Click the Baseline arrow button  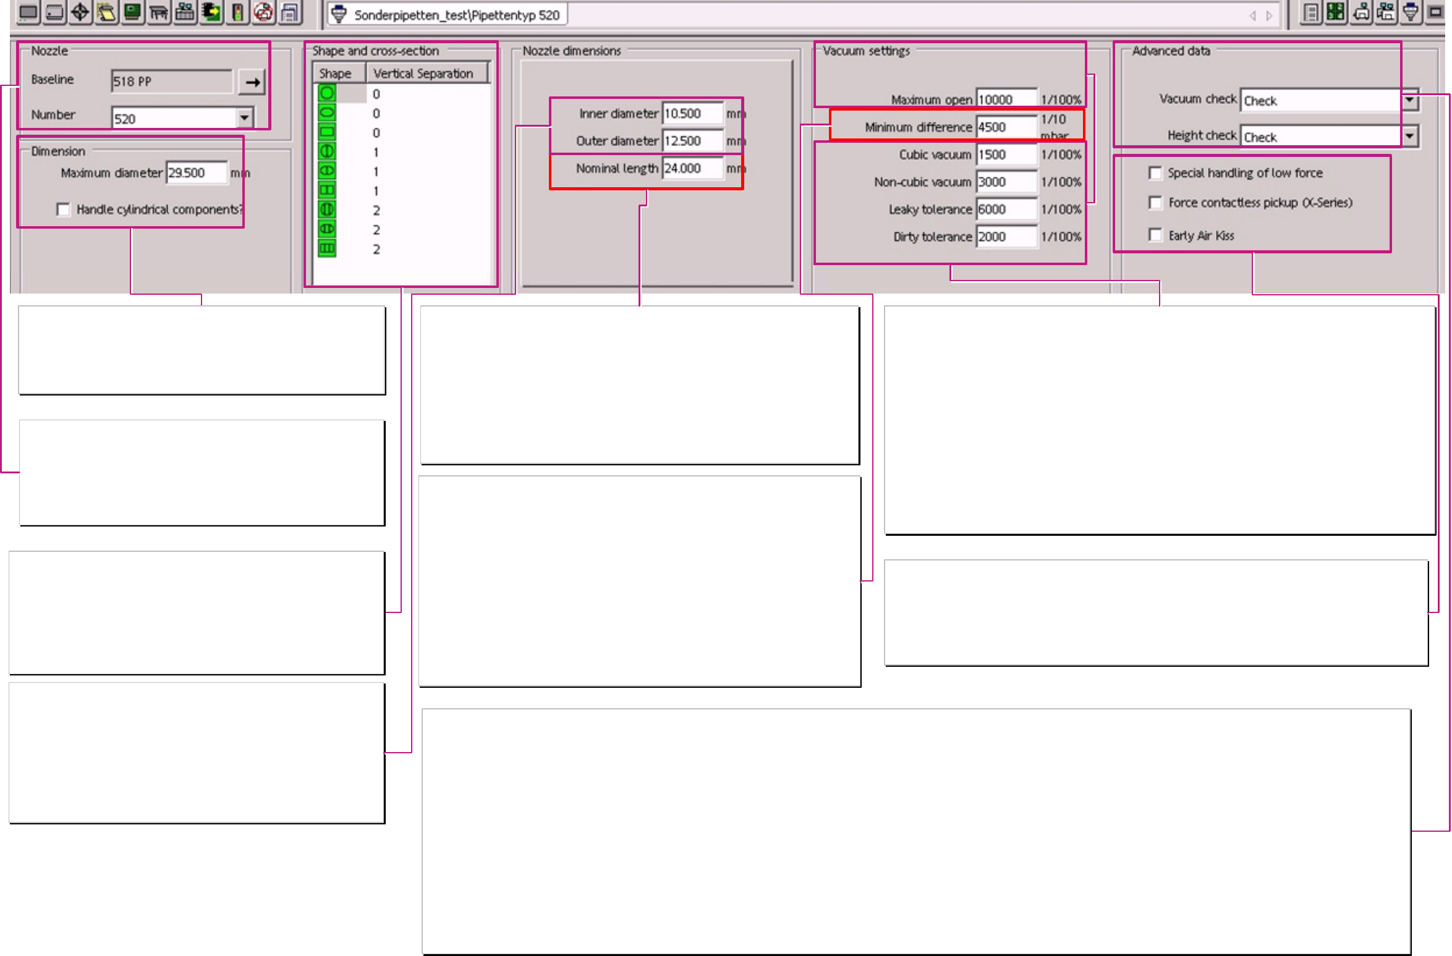click(252, 82)
